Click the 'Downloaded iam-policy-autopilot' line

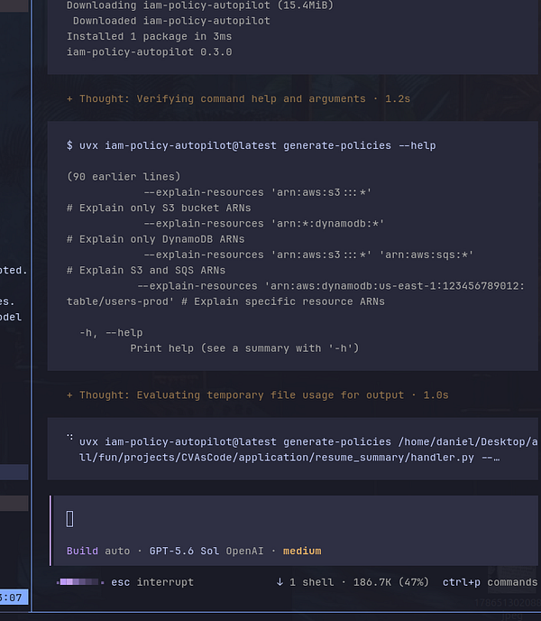coord(171,21)
